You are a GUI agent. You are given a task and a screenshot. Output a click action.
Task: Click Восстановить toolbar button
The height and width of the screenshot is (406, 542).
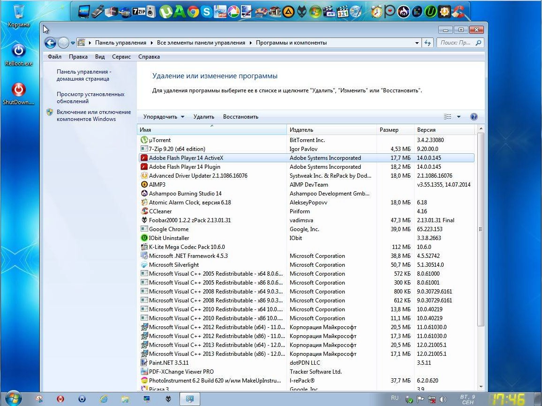[x=241, y=117]
